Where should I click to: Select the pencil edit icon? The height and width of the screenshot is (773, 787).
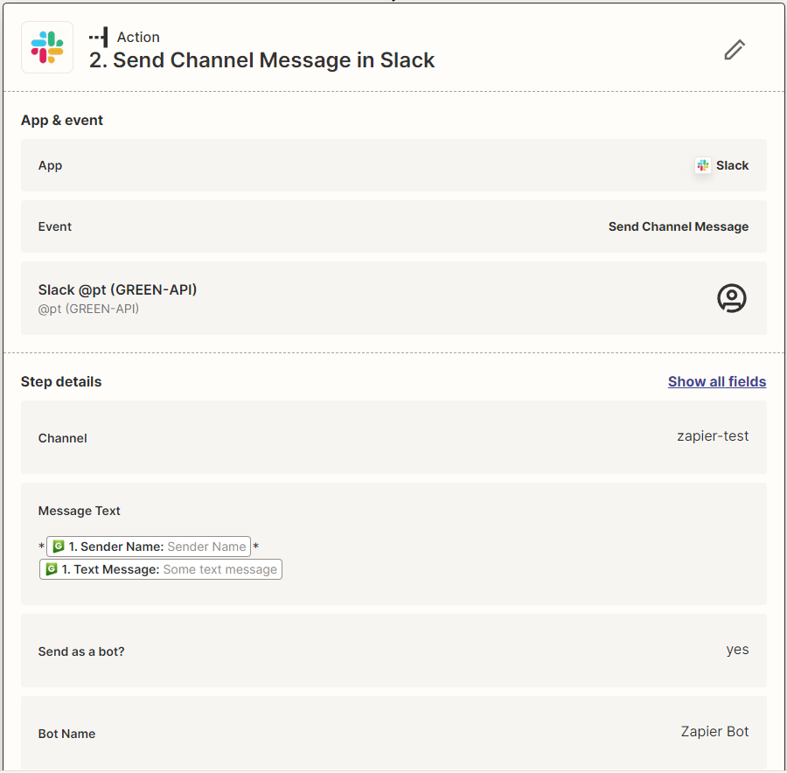[734, 50]
